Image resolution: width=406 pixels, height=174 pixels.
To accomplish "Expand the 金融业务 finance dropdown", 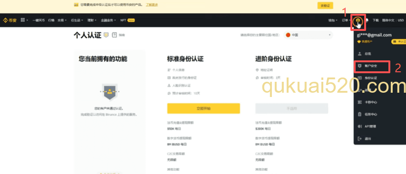I will tap(108, 20).
